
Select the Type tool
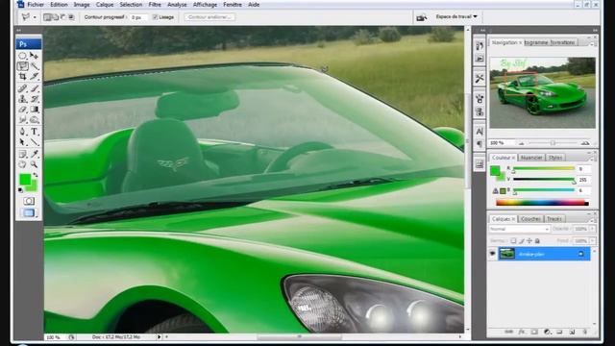pyautogui.click(x=35, y=132)
